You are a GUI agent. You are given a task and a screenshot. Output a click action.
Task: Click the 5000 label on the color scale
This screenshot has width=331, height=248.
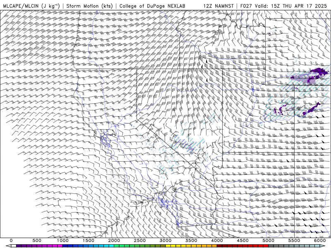tap(269, 241)
